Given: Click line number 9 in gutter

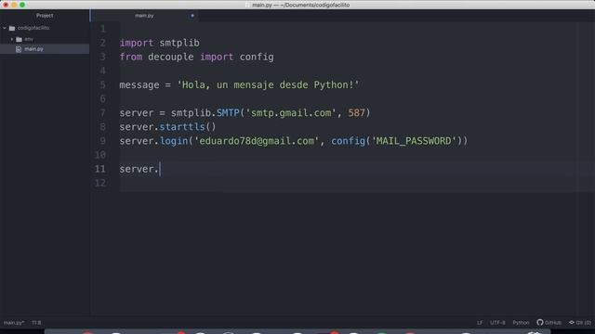Looking at the screenshot, I should click(x=103, y=141).
